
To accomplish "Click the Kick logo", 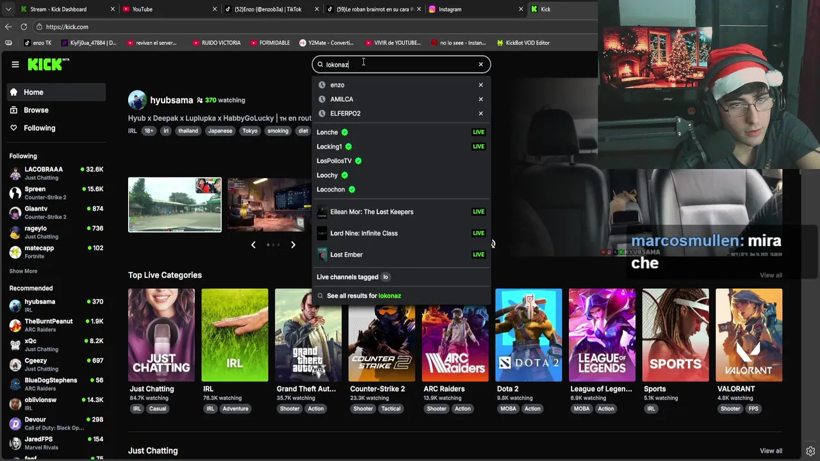I will 48,64.
